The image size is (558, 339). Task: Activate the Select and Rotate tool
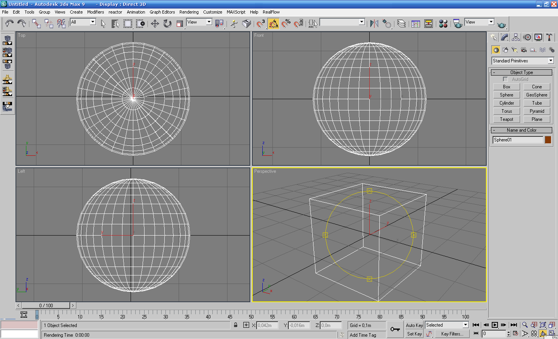click(x=167, y=24)
